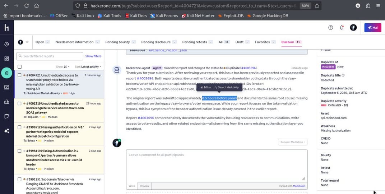
Task: Open the Sort: Latest activity dropdown
Action: tap(88, 67)
